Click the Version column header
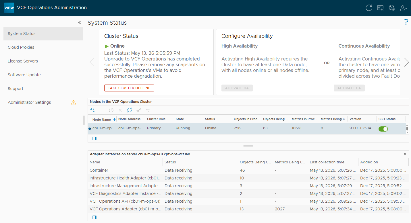Viewport: 411px width, 223px height. pos(362,119)
